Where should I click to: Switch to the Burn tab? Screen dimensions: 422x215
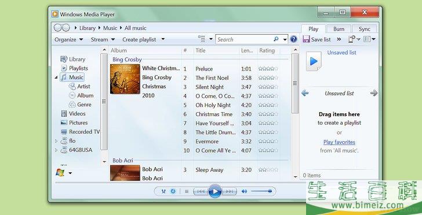point(339,29)
